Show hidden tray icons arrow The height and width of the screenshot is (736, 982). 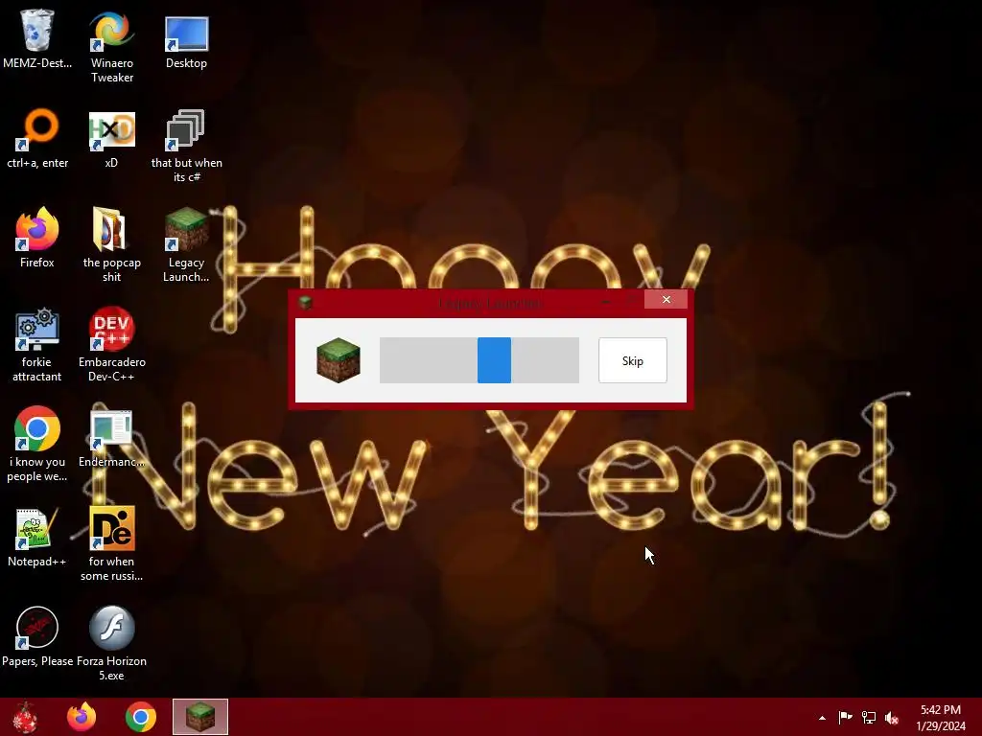coord(822,718)
